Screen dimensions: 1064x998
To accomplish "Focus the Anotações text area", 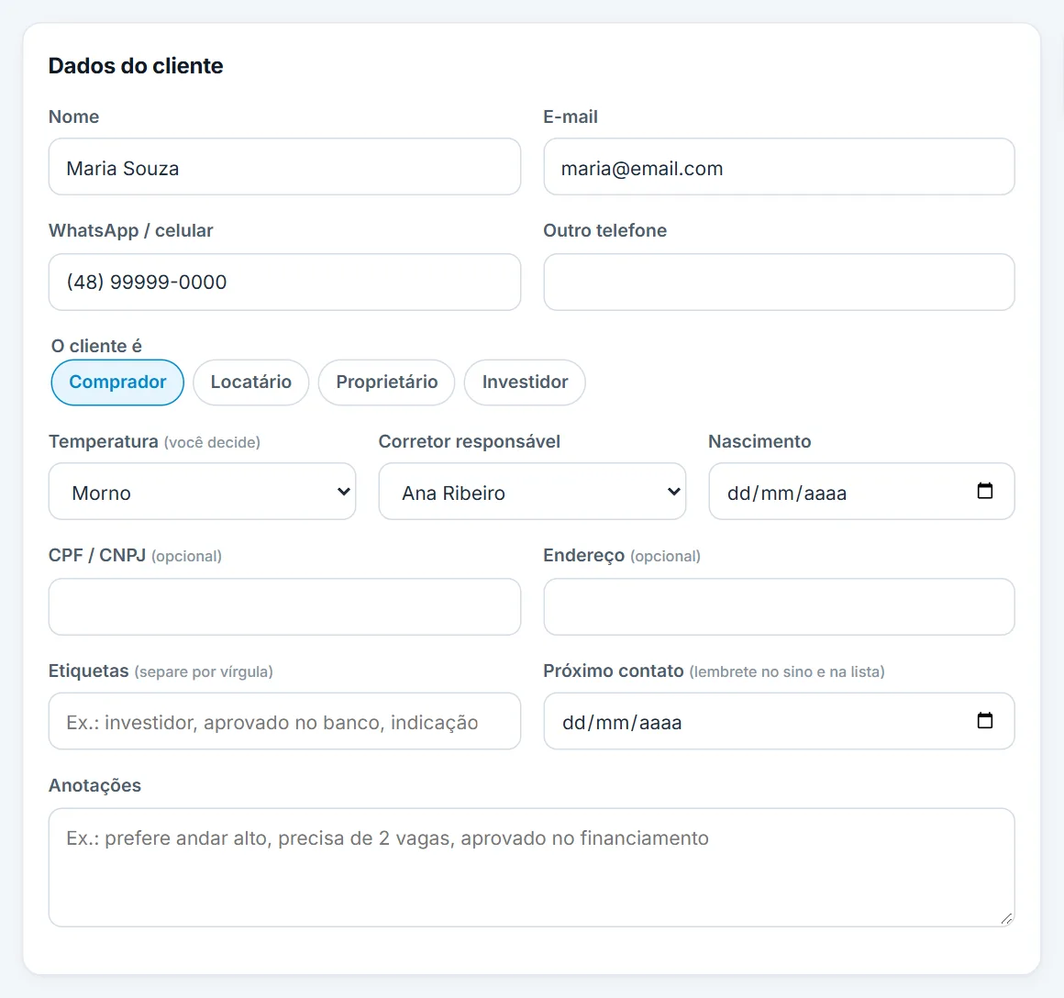I will point(532,867).
